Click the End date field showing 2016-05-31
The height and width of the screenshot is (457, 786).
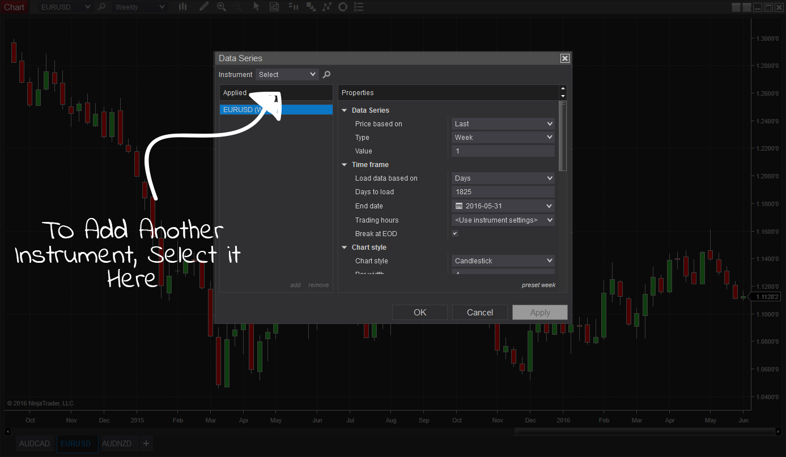coord(502,206)
